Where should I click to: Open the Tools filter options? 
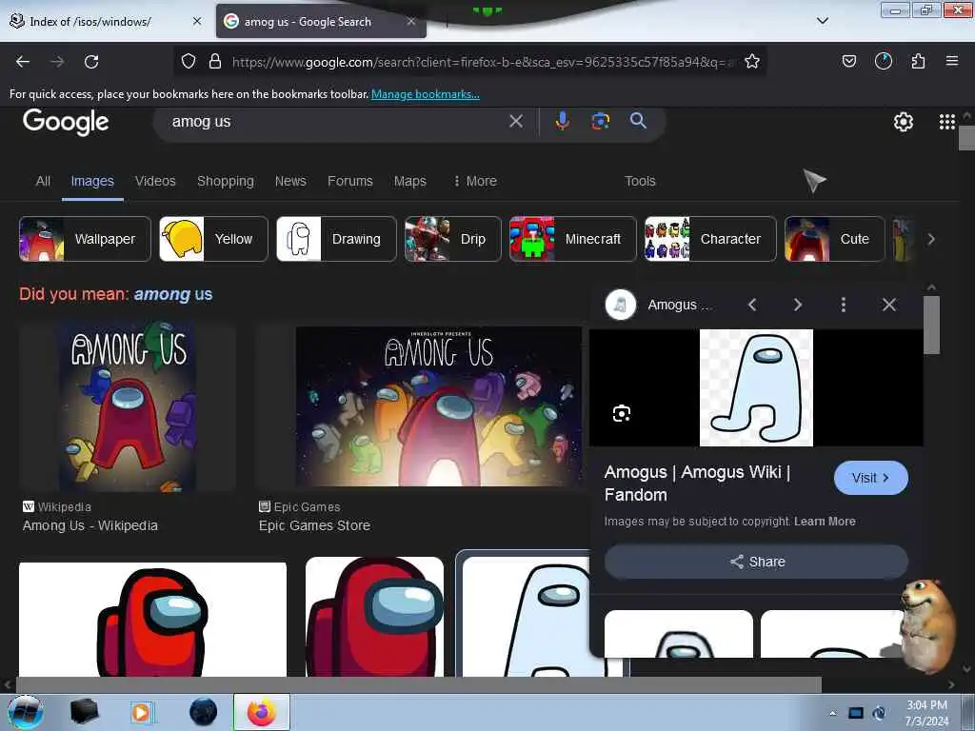640,181
